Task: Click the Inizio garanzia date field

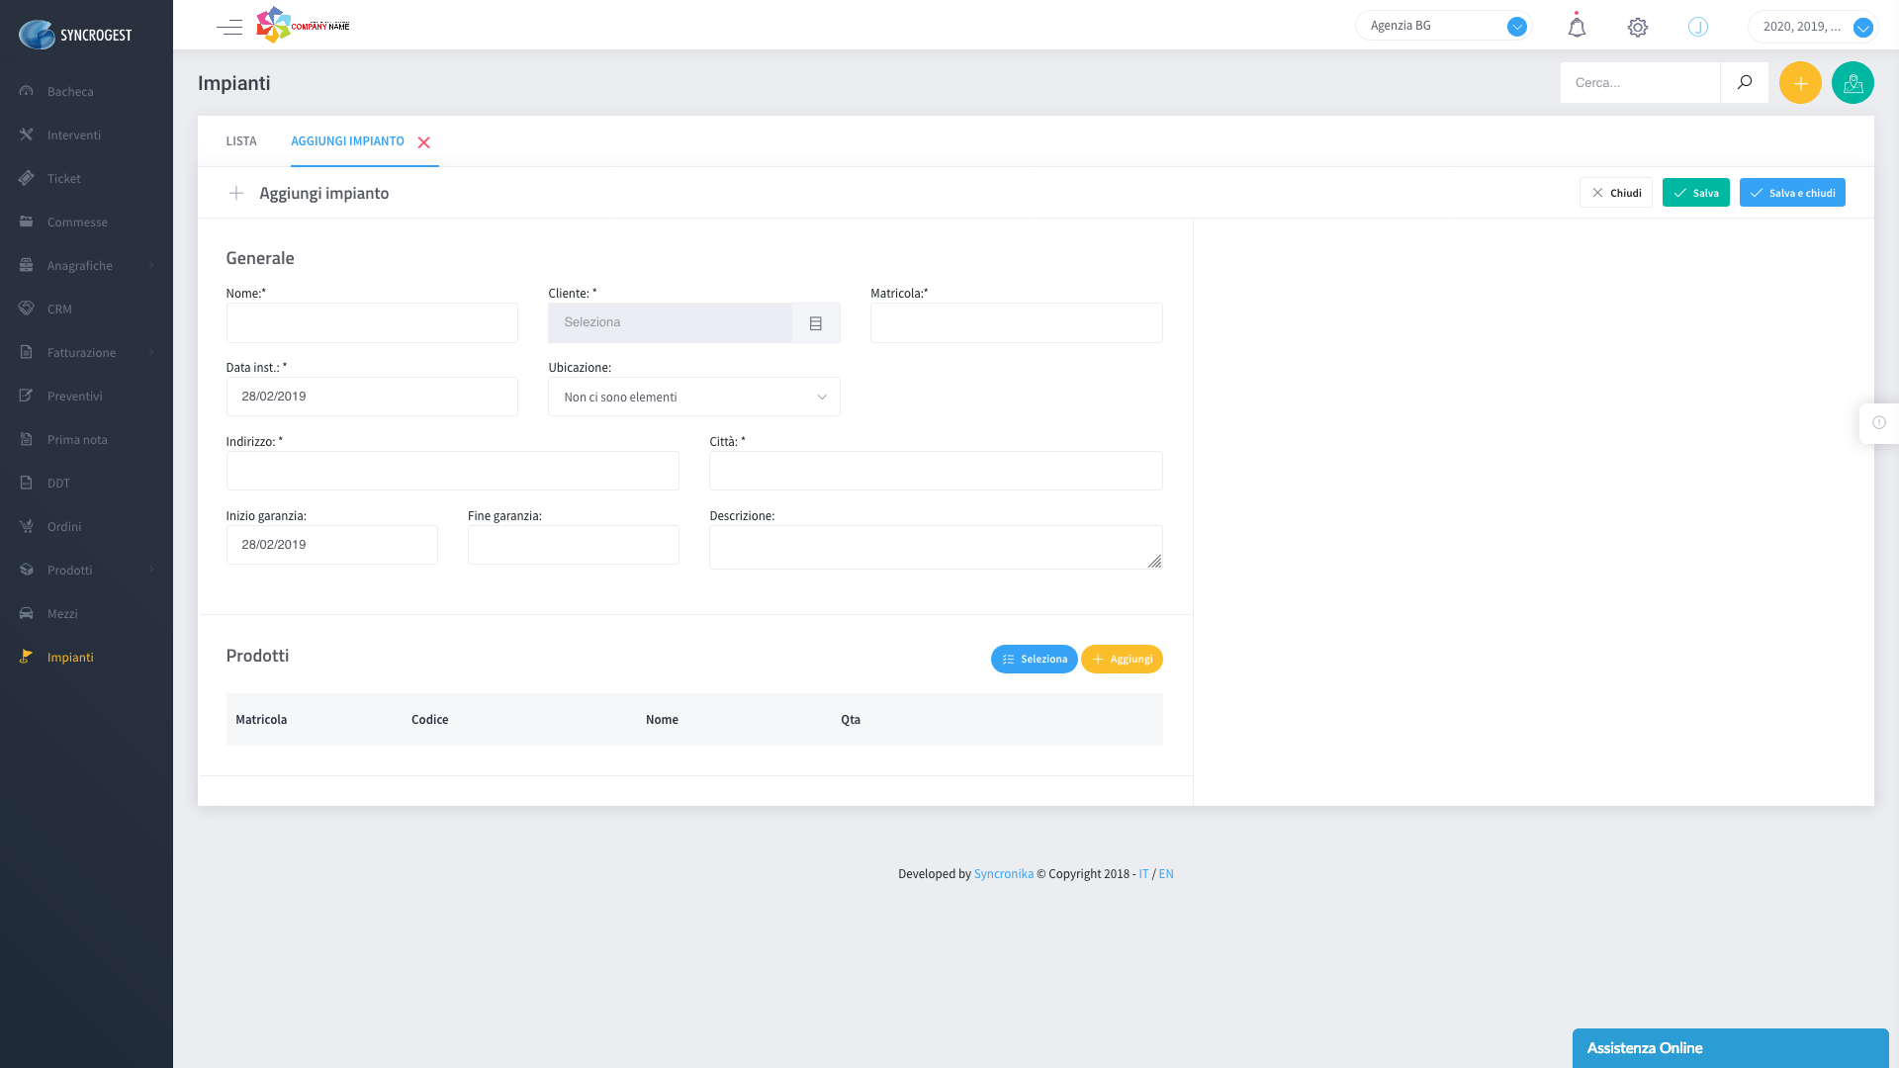Action: click(x=332, y=545)
